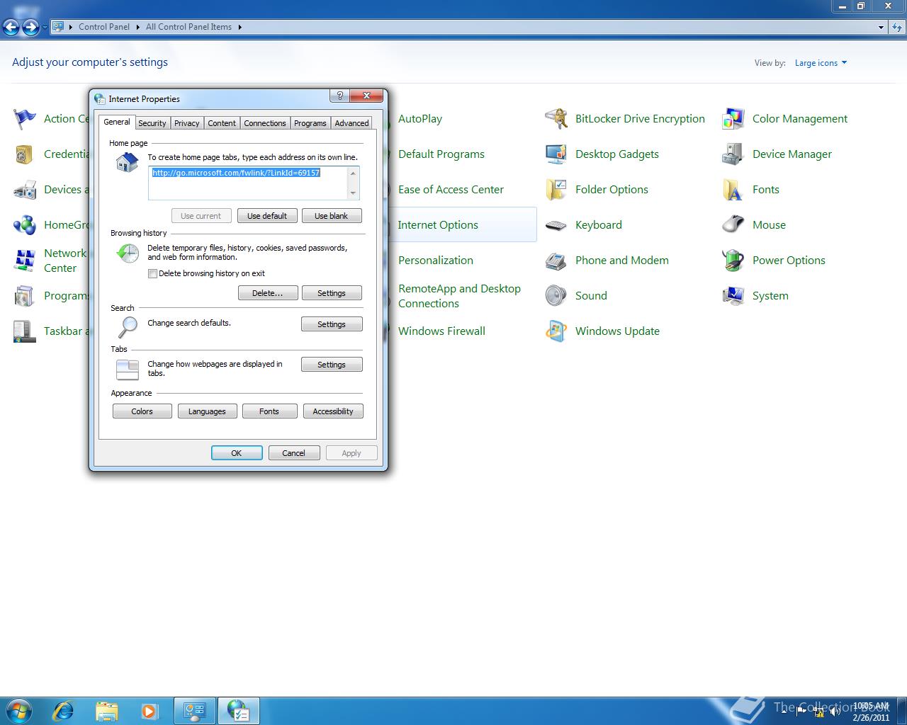
Task: Click the Languages button
Action: 207,411
